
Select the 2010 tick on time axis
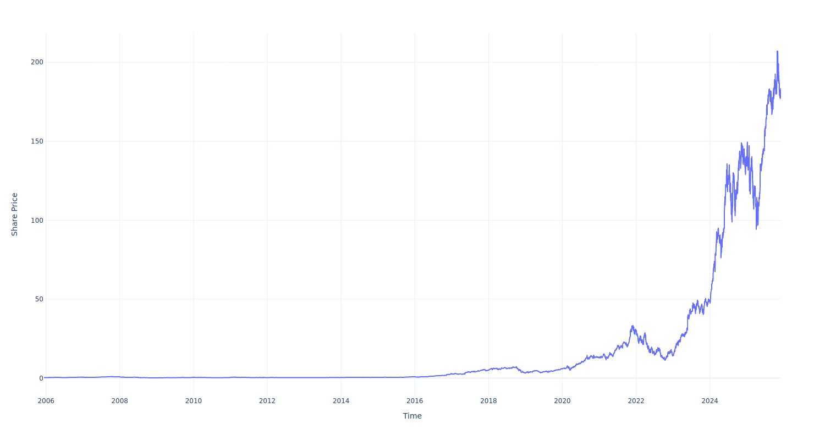click(193, 401)
